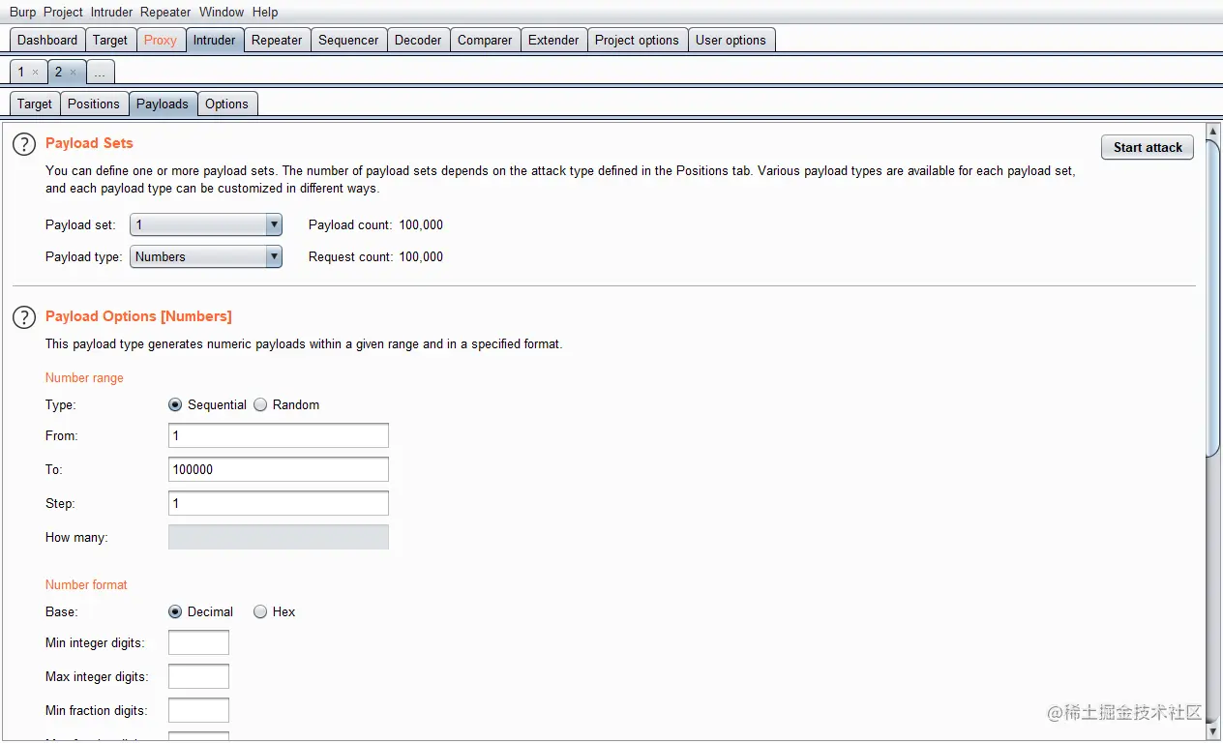Open the Window menu

point(222,13)
